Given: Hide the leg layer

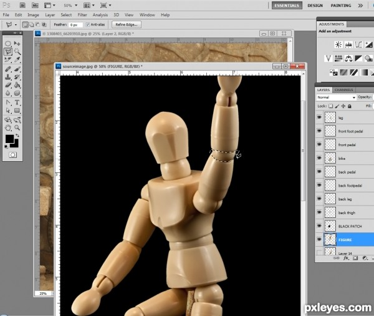Looking at the screenshot, I should [x=319, y=117].
